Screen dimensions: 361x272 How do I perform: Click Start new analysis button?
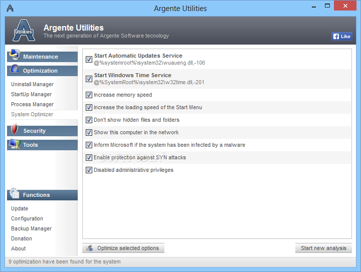[x=323, y=248]
